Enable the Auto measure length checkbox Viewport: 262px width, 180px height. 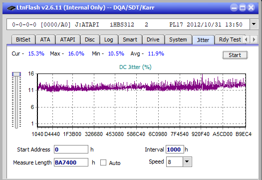[x=103, y=162]
